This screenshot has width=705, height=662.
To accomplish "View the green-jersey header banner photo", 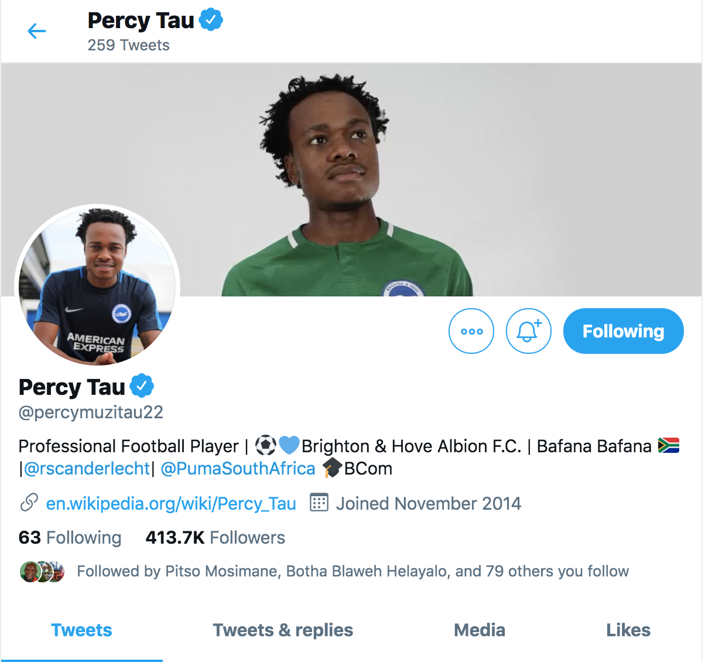I will pos(351,180).
